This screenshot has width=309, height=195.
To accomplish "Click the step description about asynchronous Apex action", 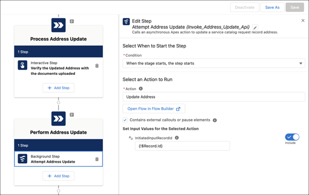I will [205, 32].
